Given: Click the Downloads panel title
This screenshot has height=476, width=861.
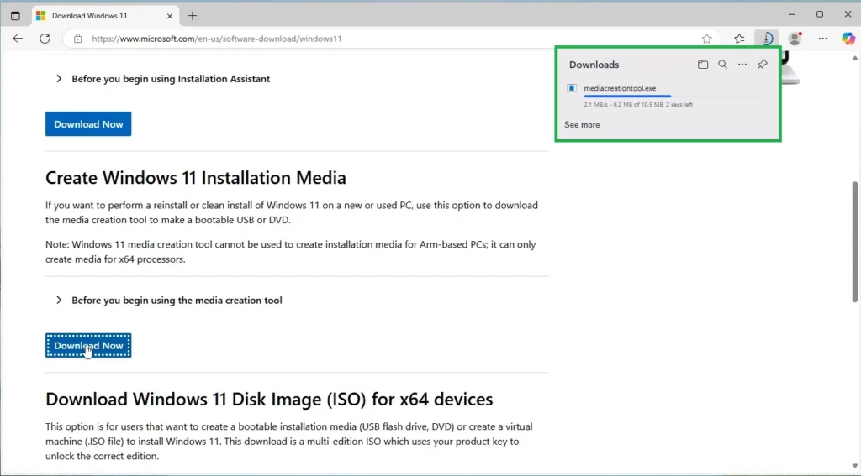Looking at the screenshot, I should 594,65.
